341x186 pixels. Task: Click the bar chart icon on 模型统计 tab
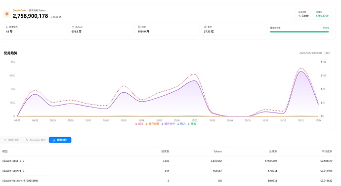point(54,140)
